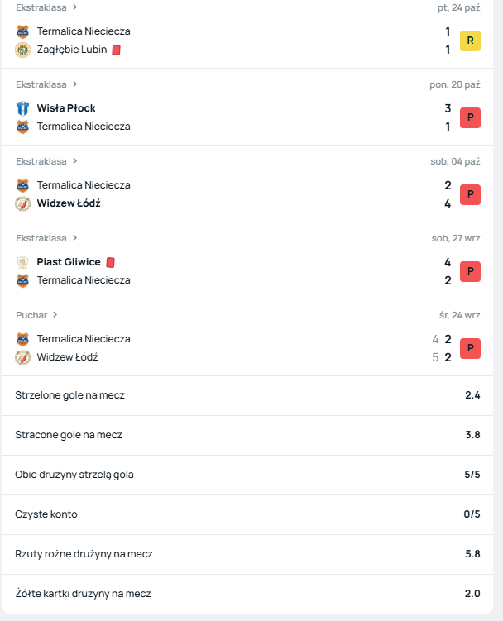Select Piast Gliwice team name
Viewport: 503px width, 621px height.
coord(69,262)
